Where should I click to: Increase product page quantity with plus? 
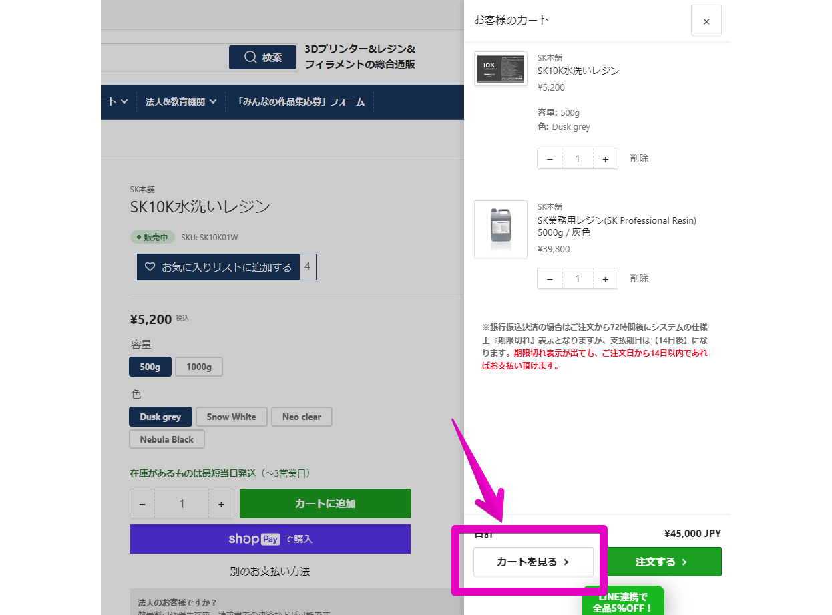coord(221,504)
